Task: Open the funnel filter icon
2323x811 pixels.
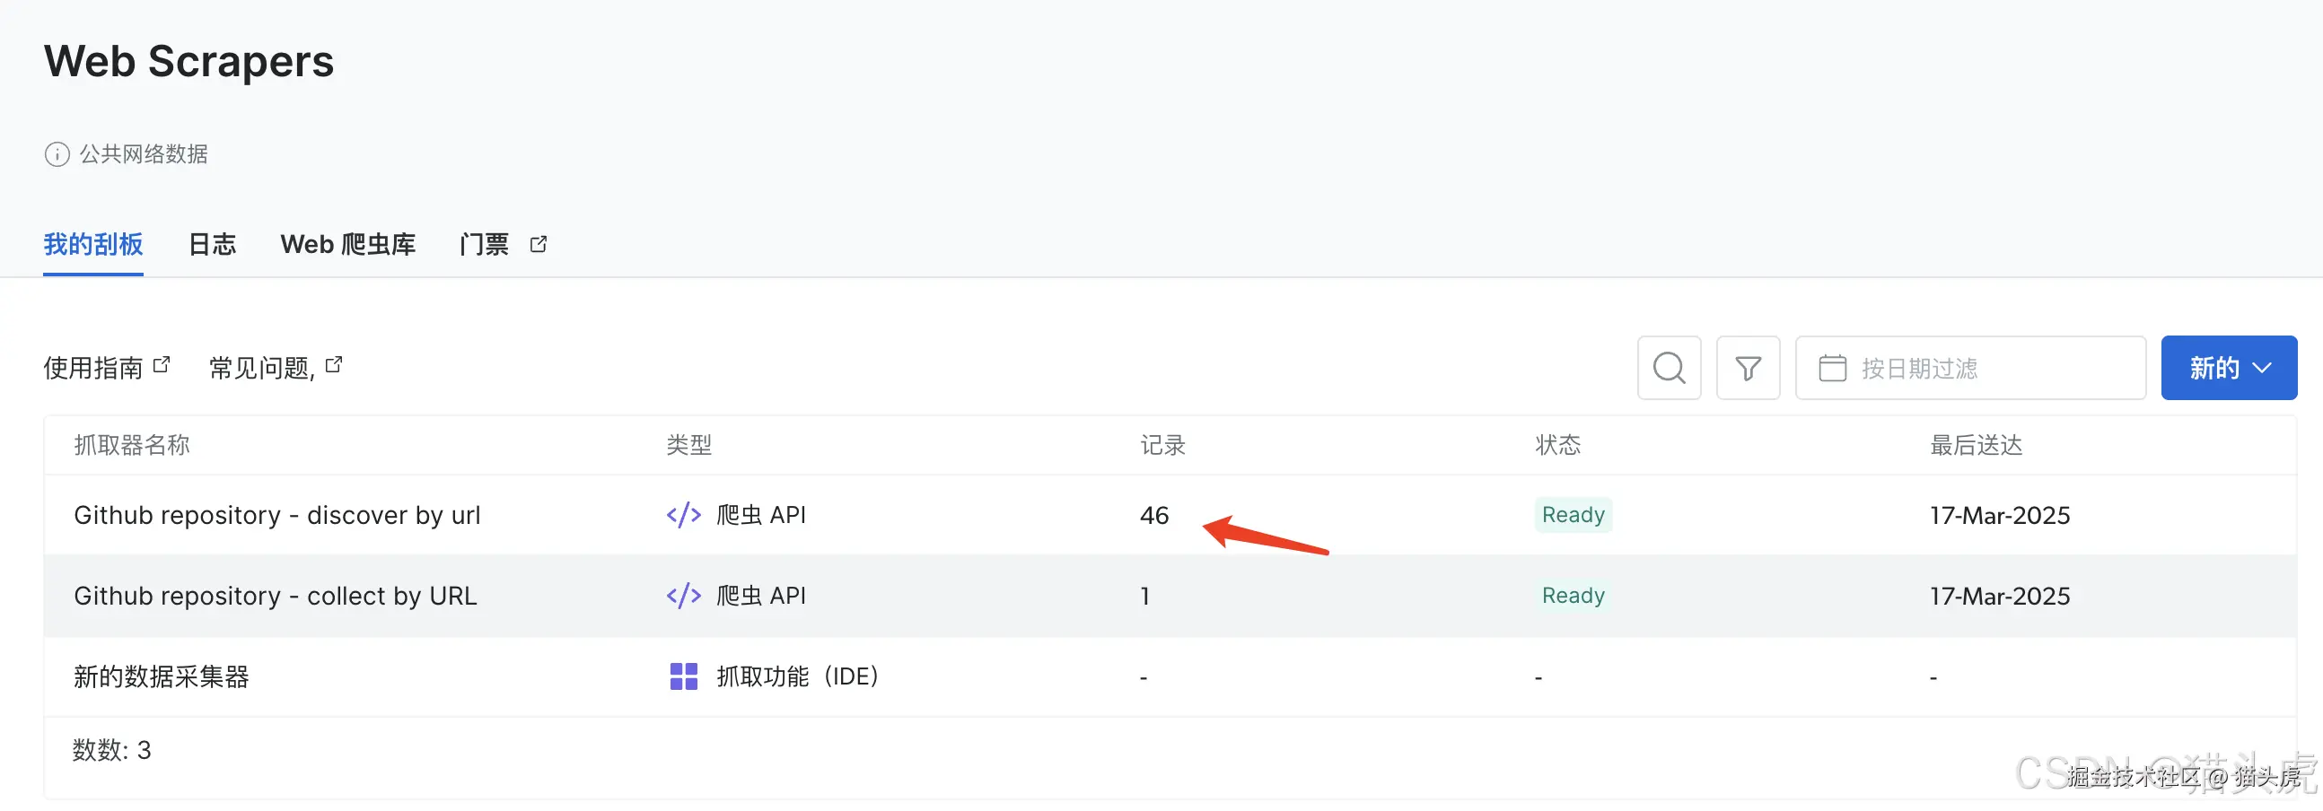Action: point(1748,368)
